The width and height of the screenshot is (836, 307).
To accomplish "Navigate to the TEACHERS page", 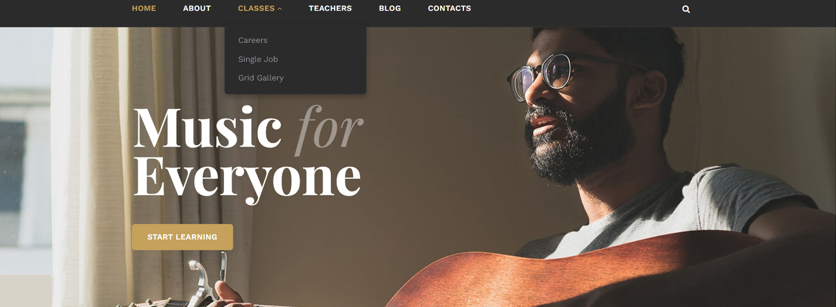I will [330, 8].
